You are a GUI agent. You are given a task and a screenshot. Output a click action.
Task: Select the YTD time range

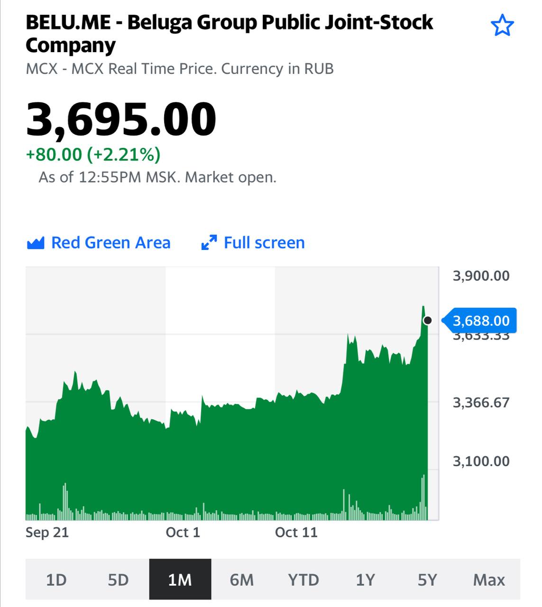[303, 579]
